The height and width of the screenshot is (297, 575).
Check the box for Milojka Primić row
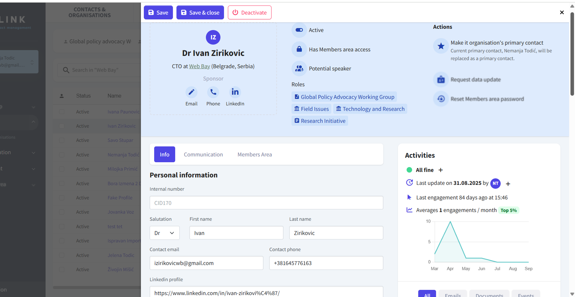click(x=62, y=169)
